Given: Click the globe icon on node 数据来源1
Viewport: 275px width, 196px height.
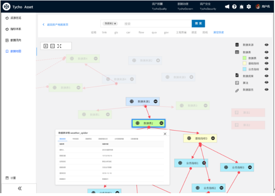Looking at the screenshot, I should point(132,102).
